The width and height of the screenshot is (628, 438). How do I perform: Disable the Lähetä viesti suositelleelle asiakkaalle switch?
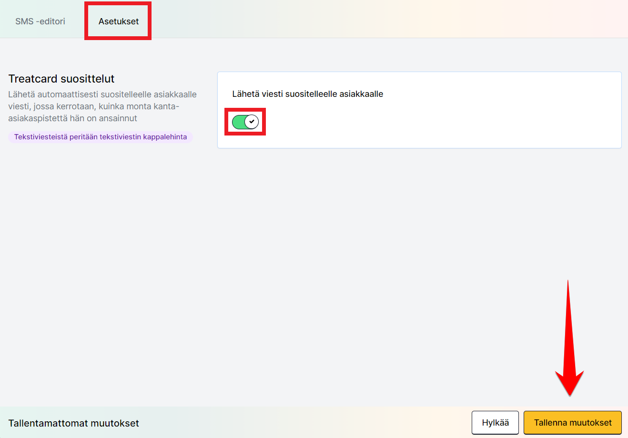245,122
